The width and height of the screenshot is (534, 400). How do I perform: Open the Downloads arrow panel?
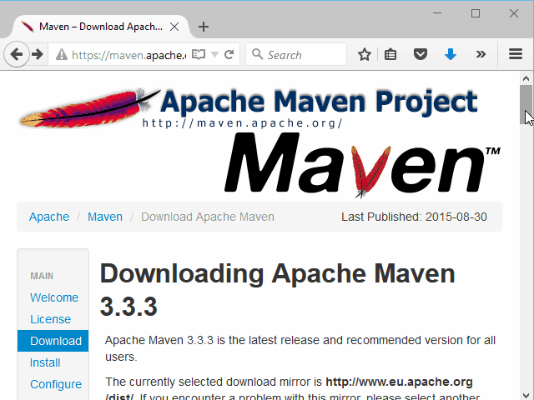click(451, 55)
